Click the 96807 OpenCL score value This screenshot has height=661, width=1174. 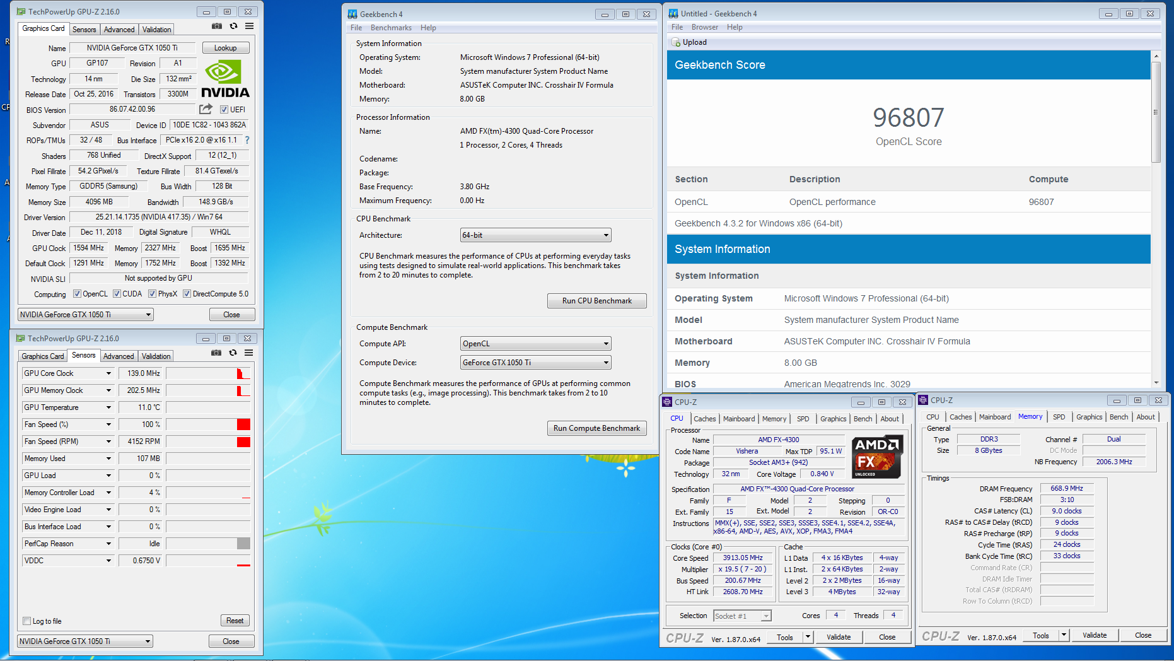tap(909, 117)
